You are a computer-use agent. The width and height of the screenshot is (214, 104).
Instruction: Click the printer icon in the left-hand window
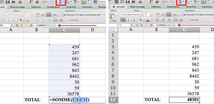click(13, 2)
